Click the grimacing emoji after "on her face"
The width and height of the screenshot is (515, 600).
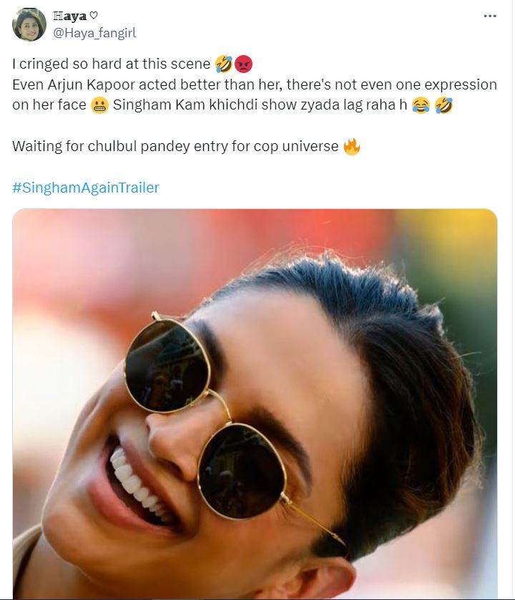point(99,106)
